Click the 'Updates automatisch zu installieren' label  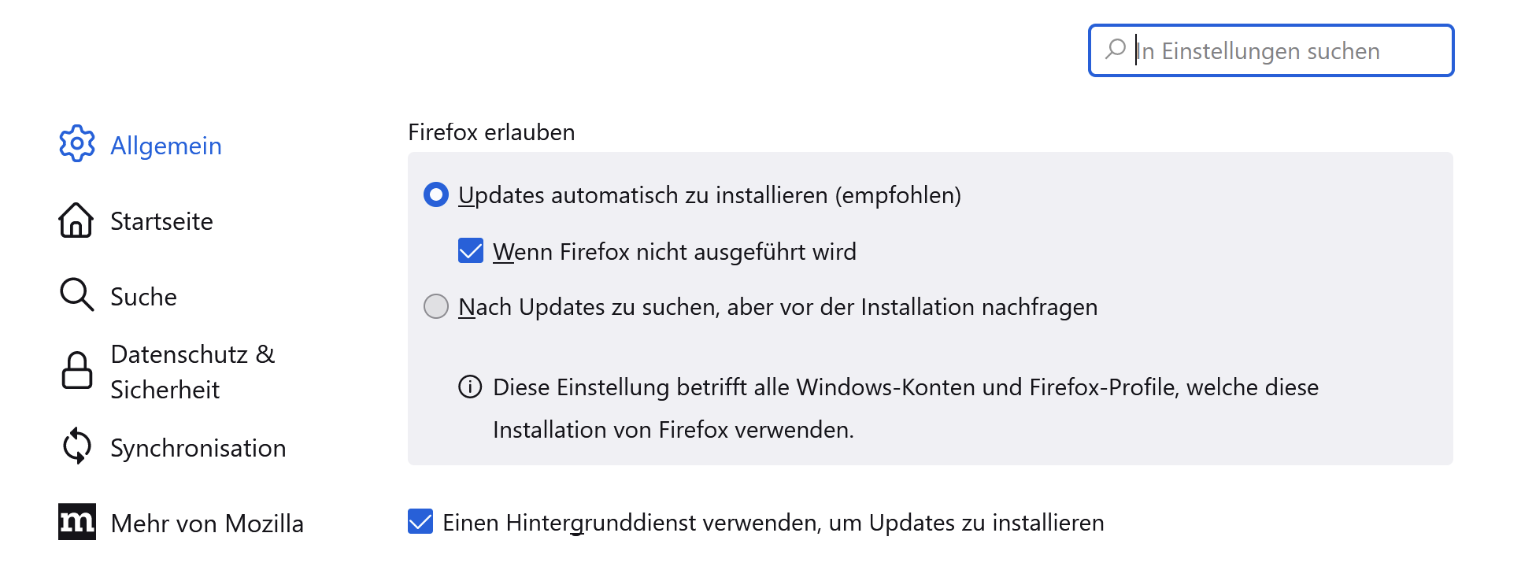point(709,195)
